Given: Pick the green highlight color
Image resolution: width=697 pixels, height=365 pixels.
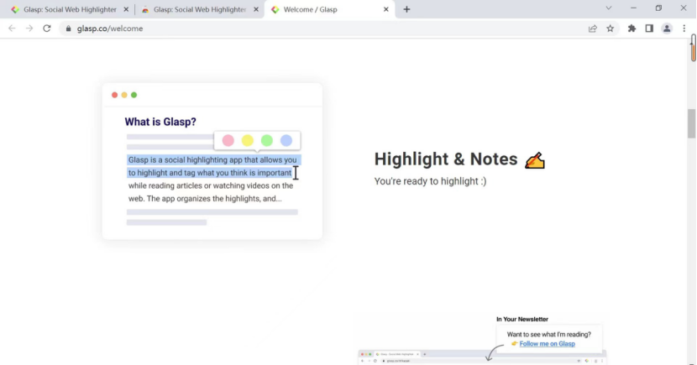Looking at the screenshot, I should point(267,141).
